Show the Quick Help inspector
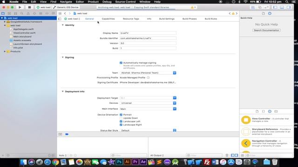 tap(270, 13)
